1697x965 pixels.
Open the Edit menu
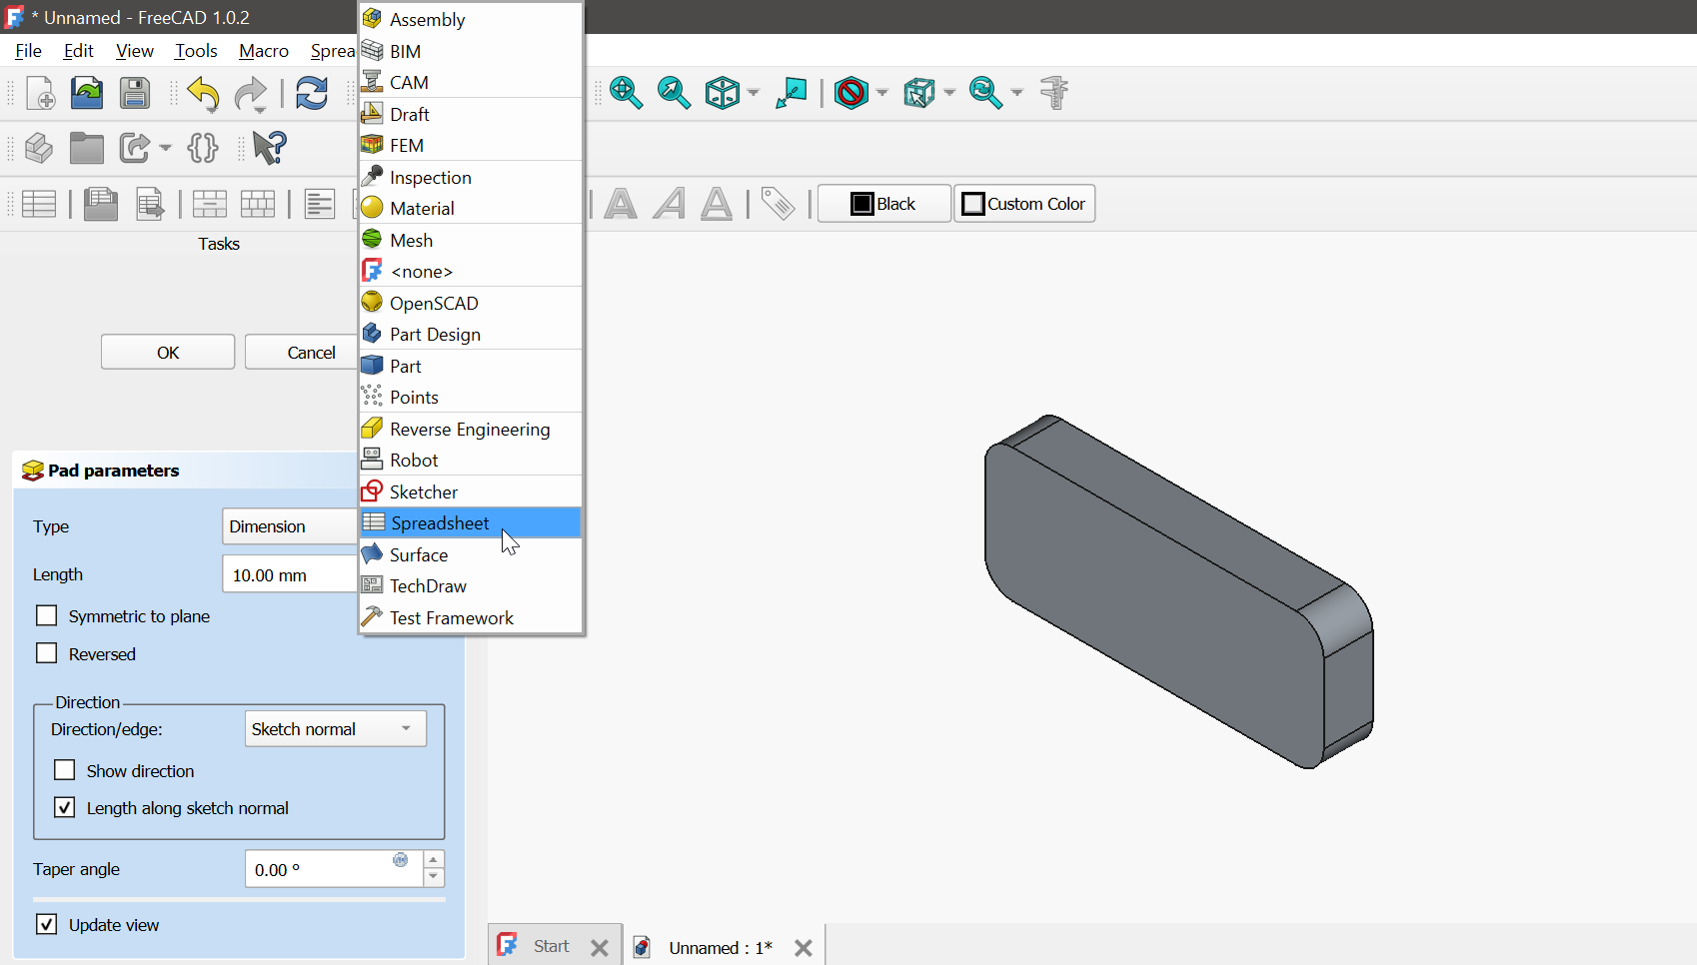click(x=78, y=51)
